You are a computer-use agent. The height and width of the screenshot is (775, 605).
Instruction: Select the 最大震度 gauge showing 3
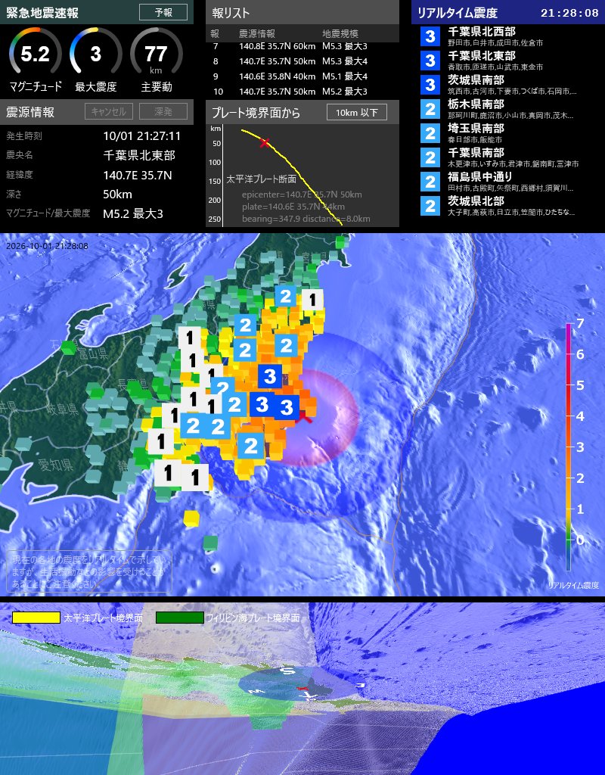tap(96, 54)
